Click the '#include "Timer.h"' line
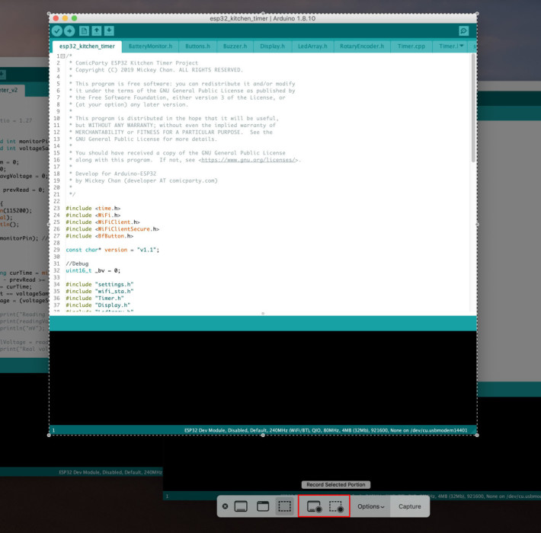541x533 pixels. click(94, 298)
